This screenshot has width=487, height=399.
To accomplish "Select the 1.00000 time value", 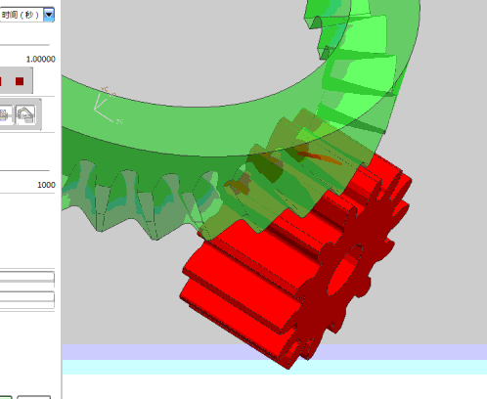I will (41, 59).
